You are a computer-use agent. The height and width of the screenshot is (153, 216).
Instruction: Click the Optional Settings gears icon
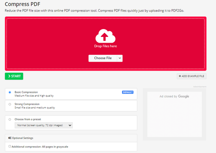coord(10,138)
